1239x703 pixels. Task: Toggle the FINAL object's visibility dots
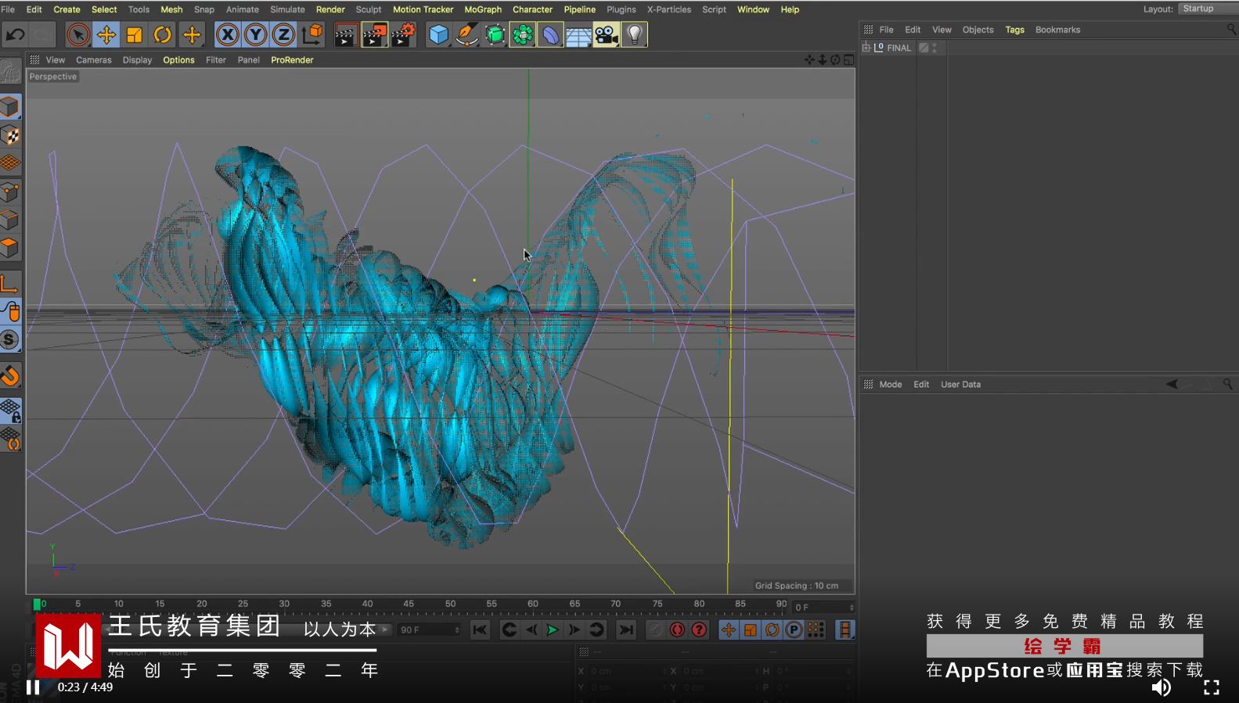pos(935,48)
